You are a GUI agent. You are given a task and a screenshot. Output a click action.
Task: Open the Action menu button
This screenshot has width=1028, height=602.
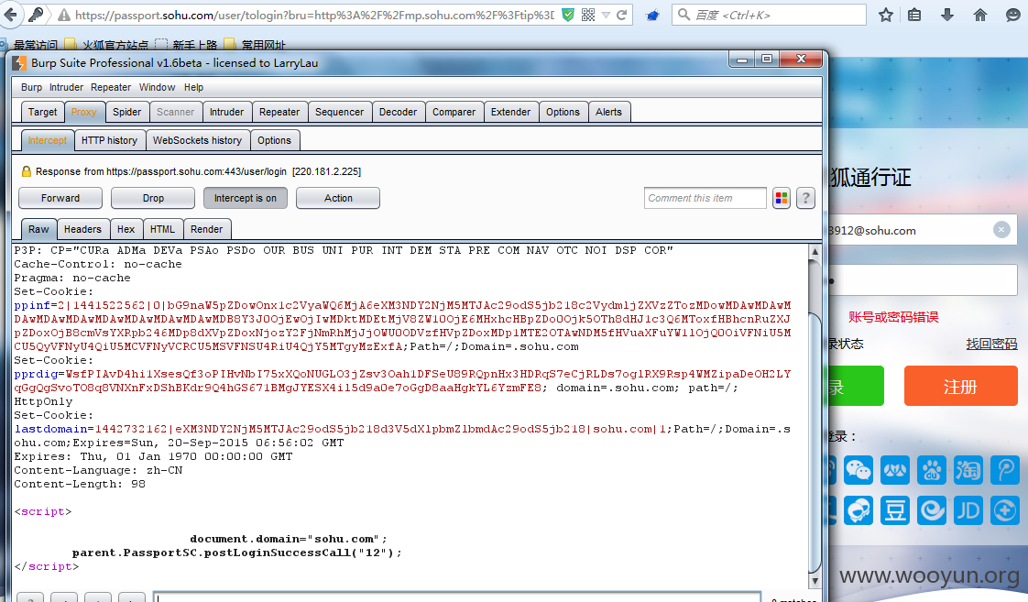pos(338,198)
